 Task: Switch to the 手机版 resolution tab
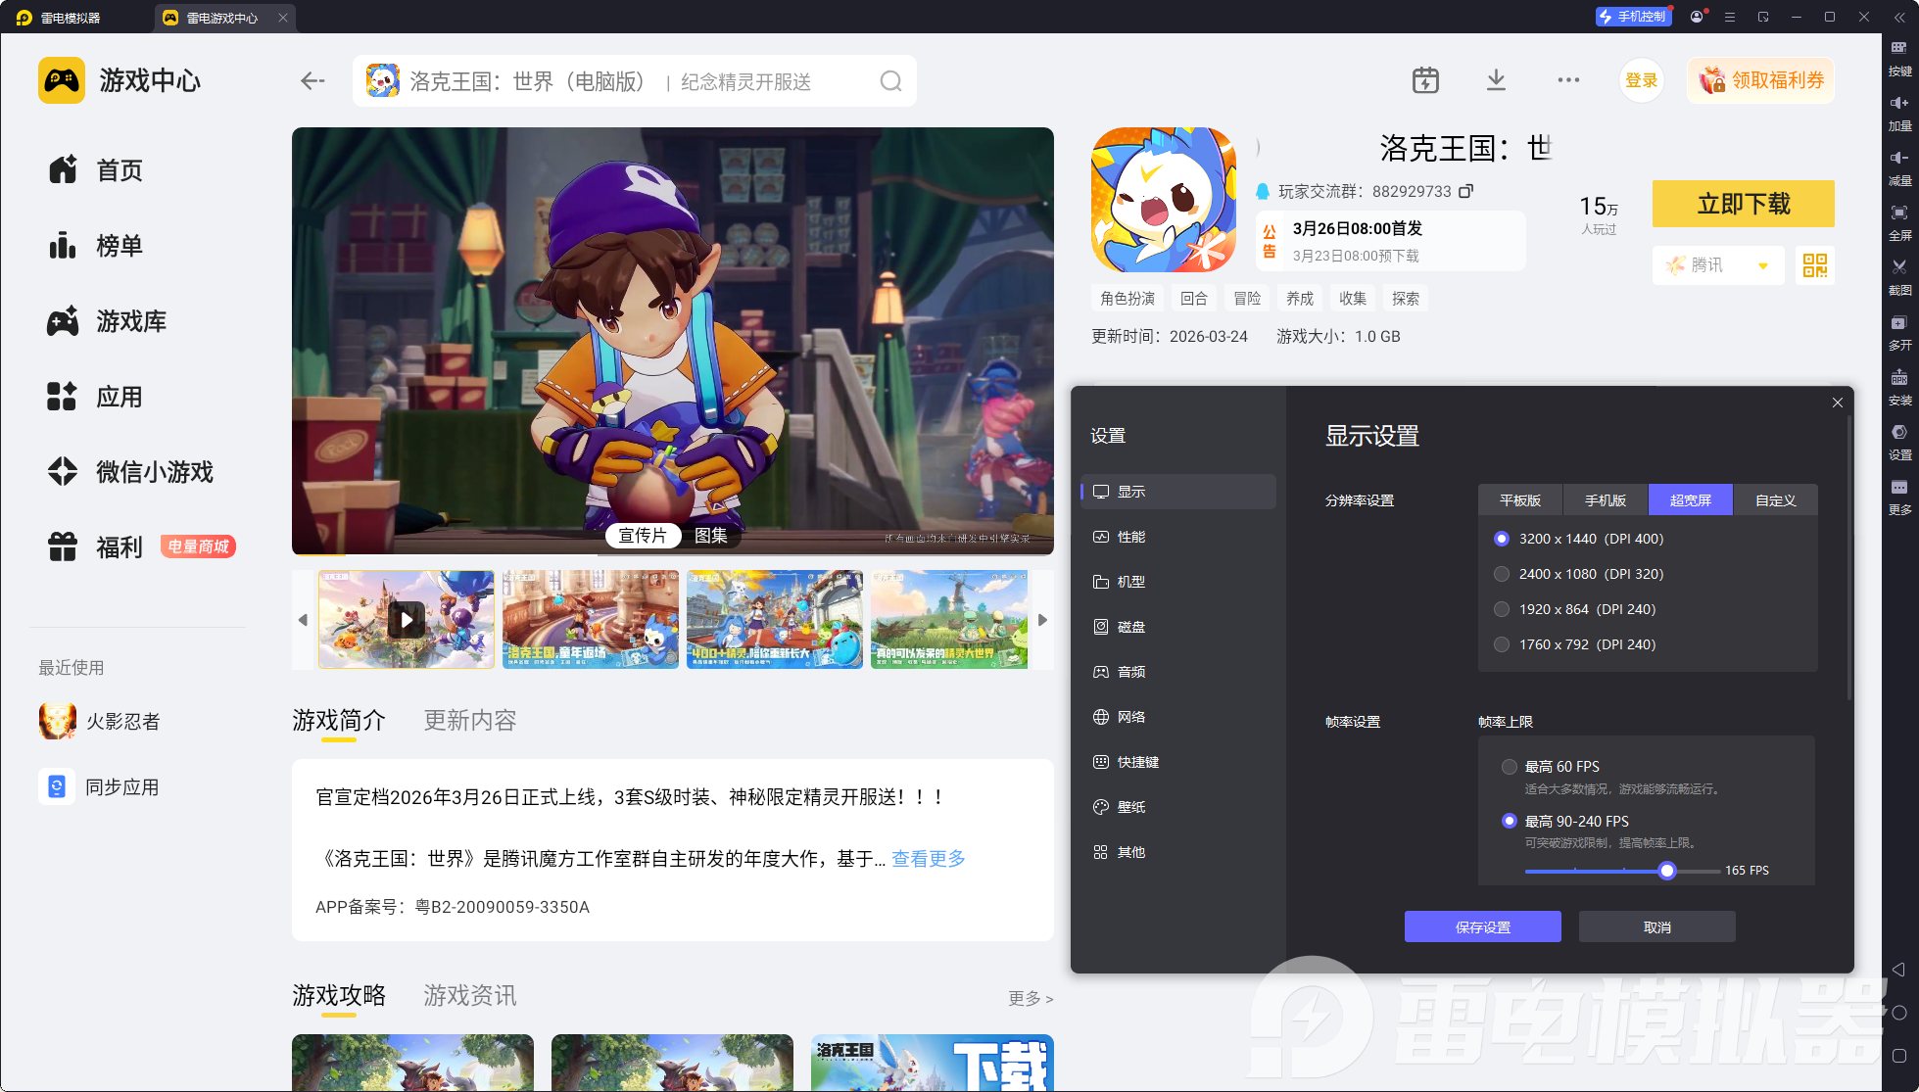click(x=1606, y=500)
